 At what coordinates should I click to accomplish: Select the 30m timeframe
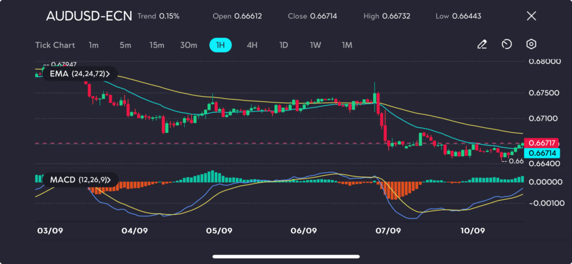[x=189, y=45]
